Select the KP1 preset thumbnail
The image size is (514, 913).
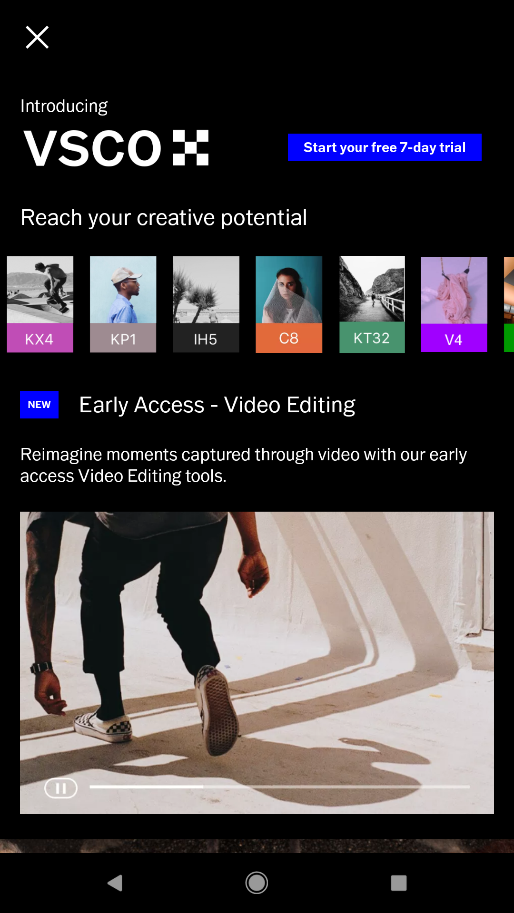pyautogui.click(x=123, y=304)
